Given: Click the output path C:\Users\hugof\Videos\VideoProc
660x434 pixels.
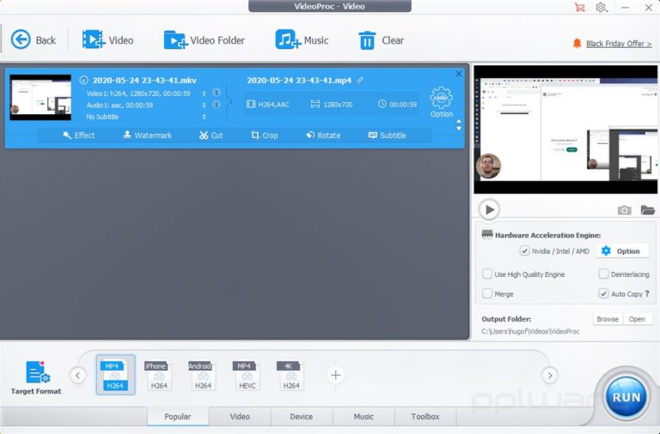Looking at the screenshot, I should pos(530,331).
